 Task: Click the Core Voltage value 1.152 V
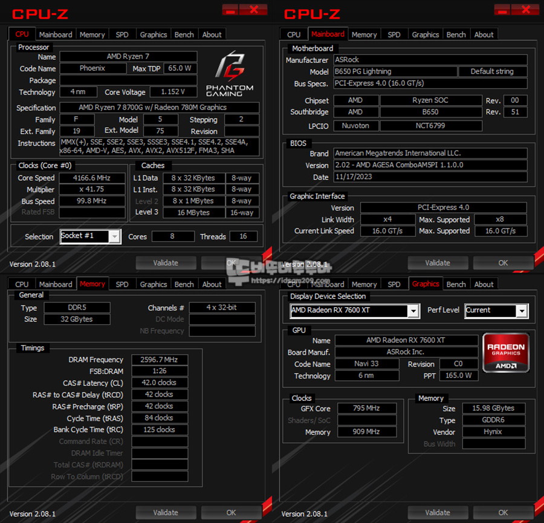pyautogui.click(x=173, y=92)
